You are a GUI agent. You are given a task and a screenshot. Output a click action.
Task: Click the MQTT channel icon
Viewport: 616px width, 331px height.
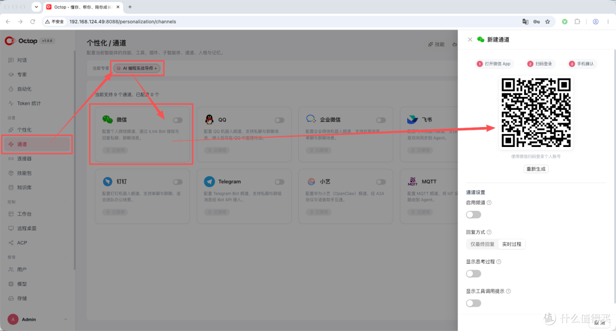pos(412,182)
